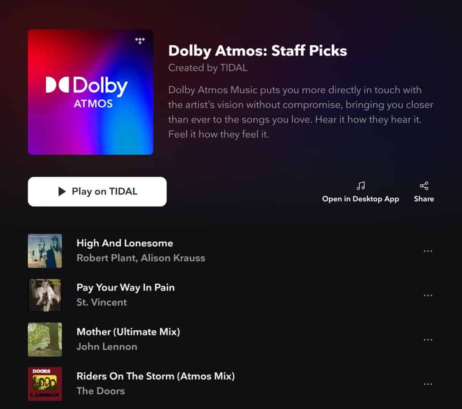Select The Doors L.A. Woman album cover
Viewport: 462px width, 409px height.
tap(45, 384)
